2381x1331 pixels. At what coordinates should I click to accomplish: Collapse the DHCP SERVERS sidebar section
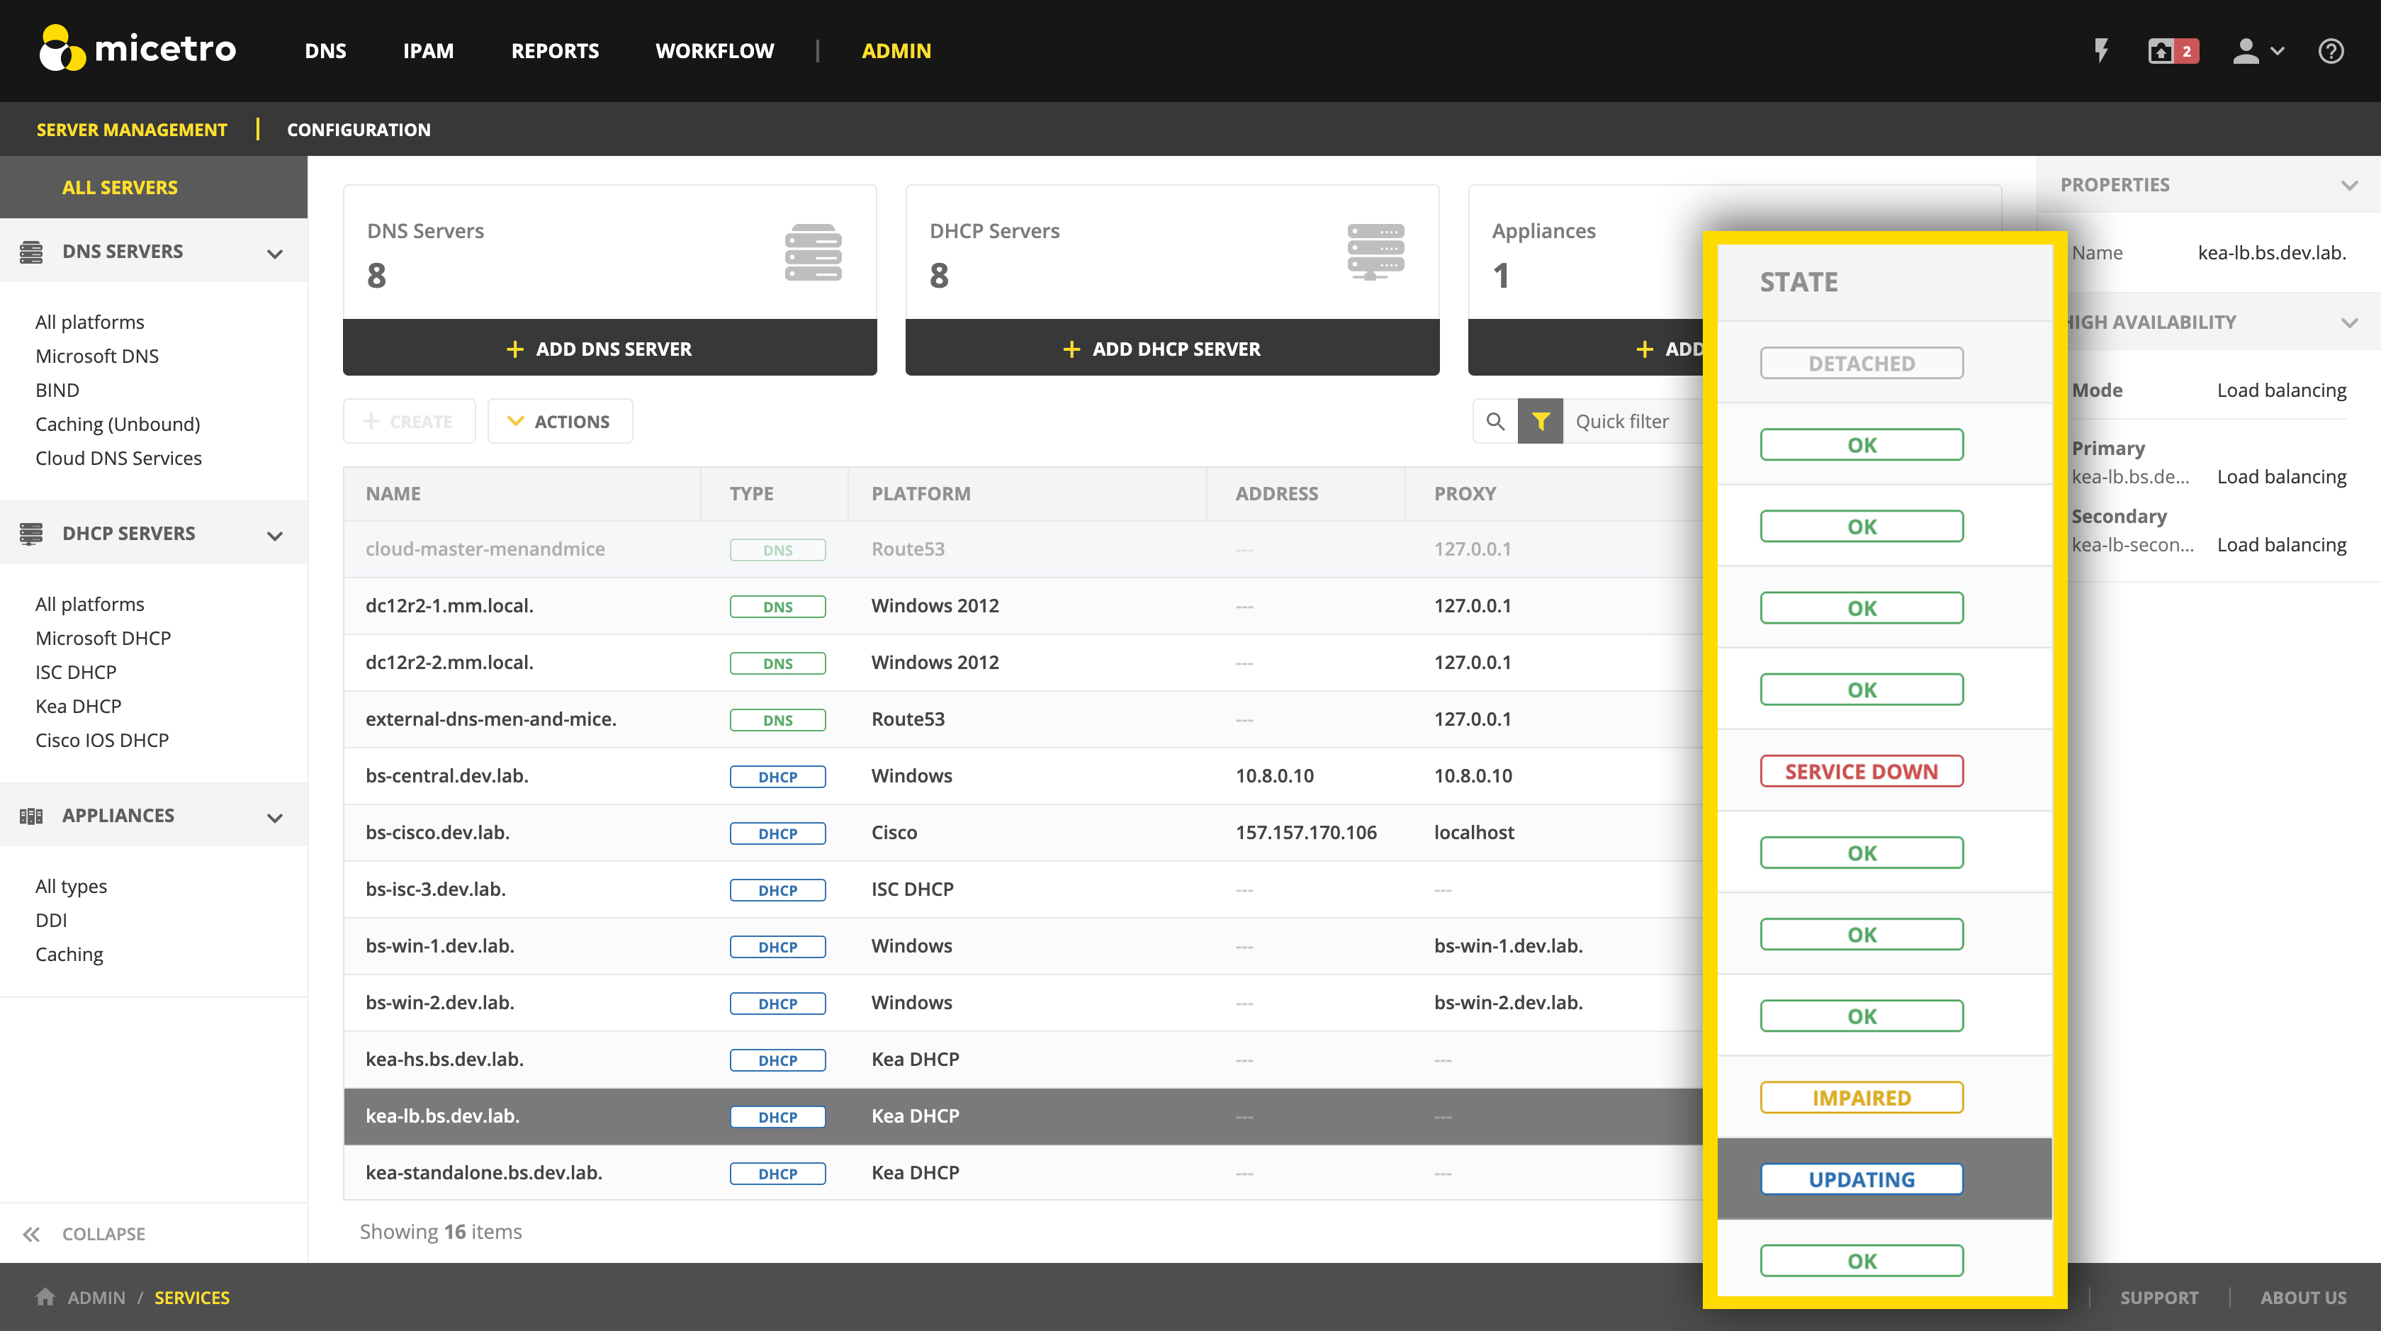[x=274, y=534]
